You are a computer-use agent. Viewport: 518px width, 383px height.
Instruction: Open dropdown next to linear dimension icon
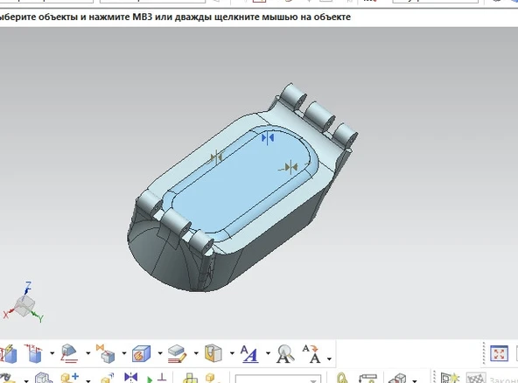tap(52, 353)
